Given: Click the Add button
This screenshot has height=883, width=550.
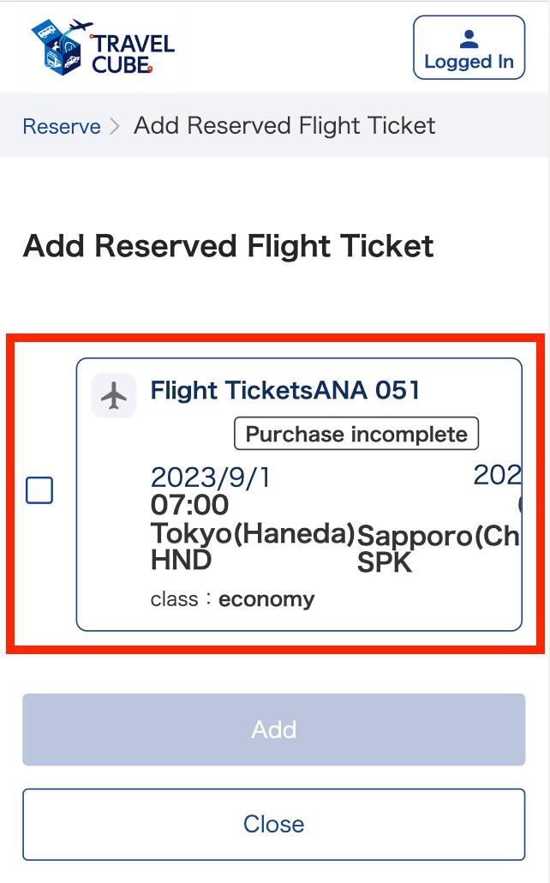Looking at the screenshot, I should tap(274, 730).
